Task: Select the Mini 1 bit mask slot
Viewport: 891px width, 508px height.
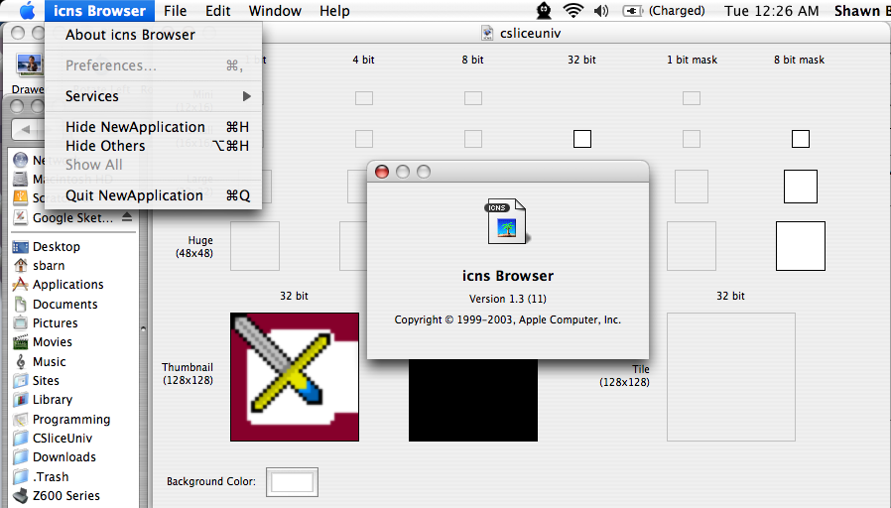Action: coord(691,98)
